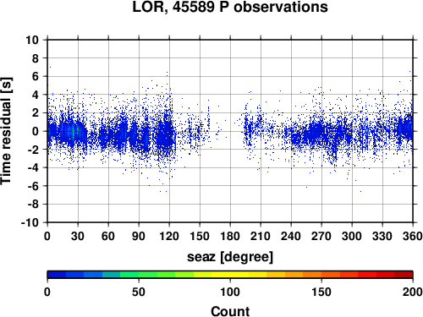
Task: Click the orange section of the colorbar near 150
Action: click(321, 275)
